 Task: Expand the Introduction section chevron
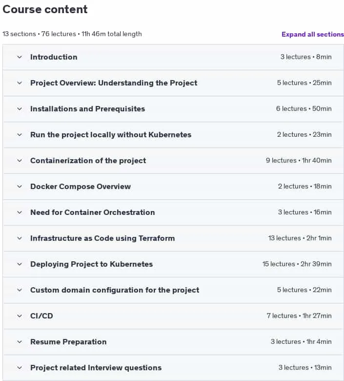click(20, 57)
